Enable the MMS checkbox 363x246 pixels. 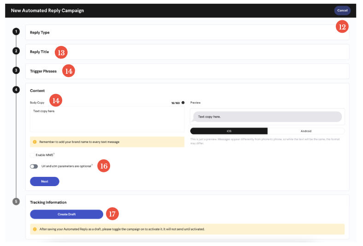32,155
